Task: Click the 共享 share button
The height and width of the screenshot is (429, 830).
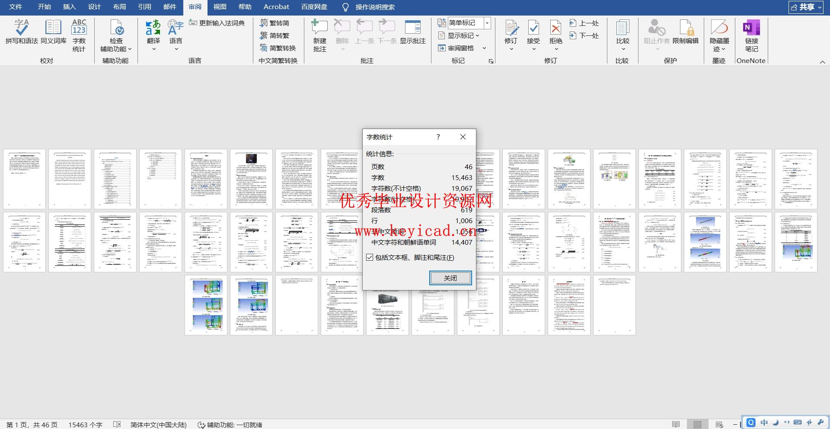Action: (x=806, y=7)
